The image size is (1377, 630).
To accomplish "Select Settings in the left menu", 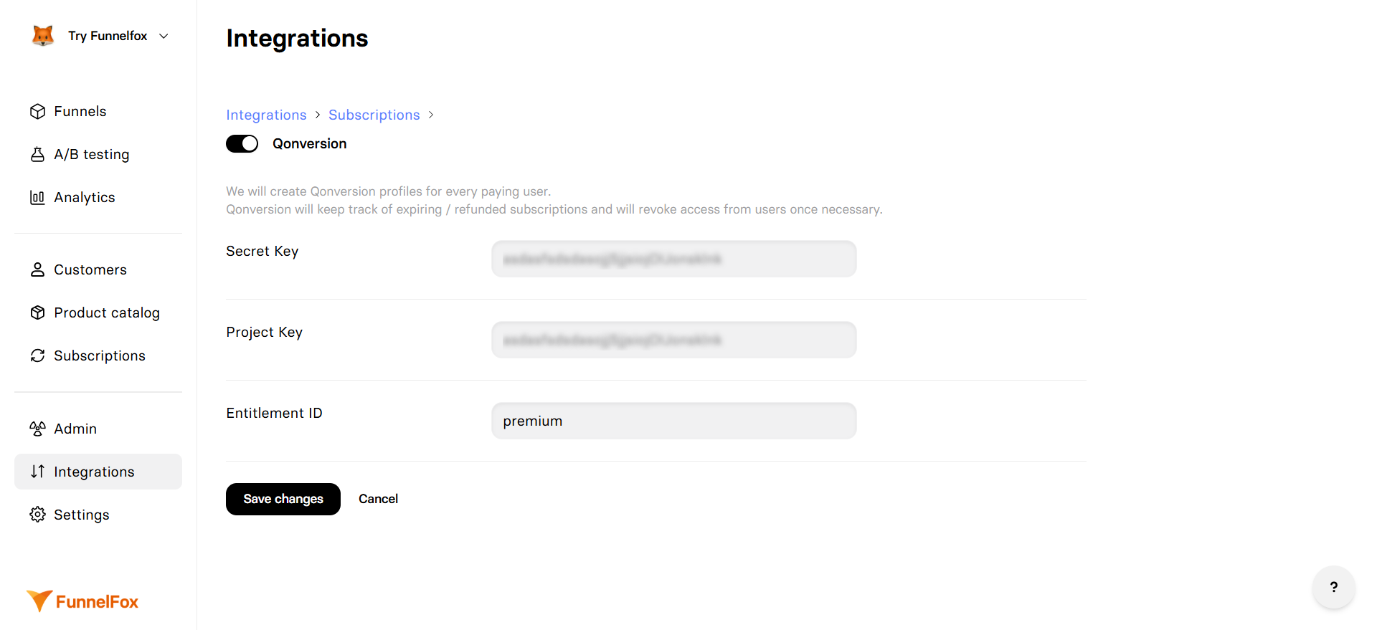I will pos(81,515).
